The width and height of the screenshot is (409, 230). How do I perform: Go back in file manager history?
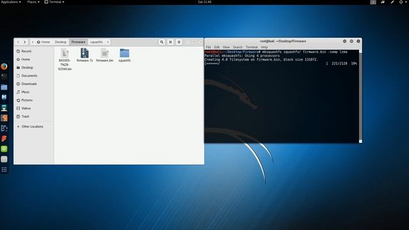coord(18,42)
